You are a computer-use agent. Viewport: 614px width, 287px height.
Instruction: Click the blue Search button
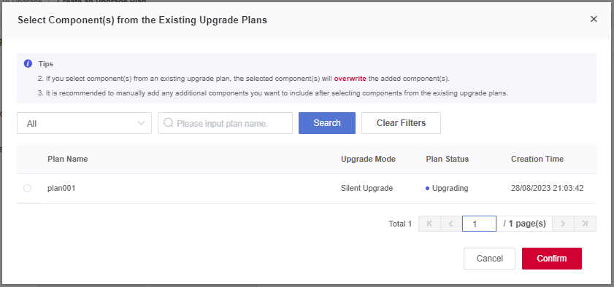pos(327,123)
